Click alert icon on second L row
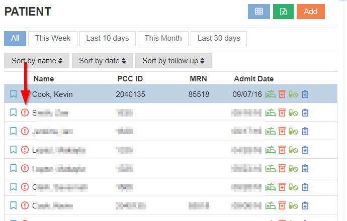The width and height of the screenshot is (347, 221). coord(25,168)
